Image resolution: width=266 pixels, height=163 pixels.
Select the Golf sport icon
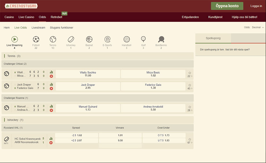tap(143, 43)
